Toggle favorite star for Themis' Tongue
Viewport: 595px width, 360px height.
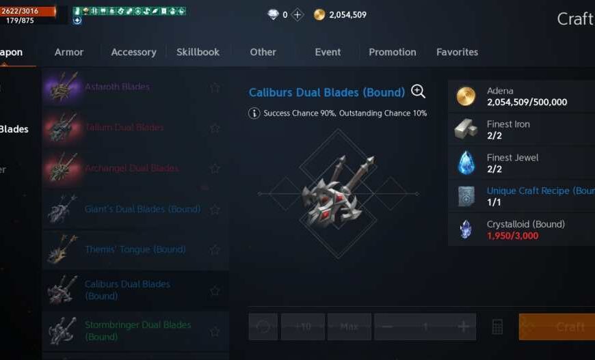215,250
